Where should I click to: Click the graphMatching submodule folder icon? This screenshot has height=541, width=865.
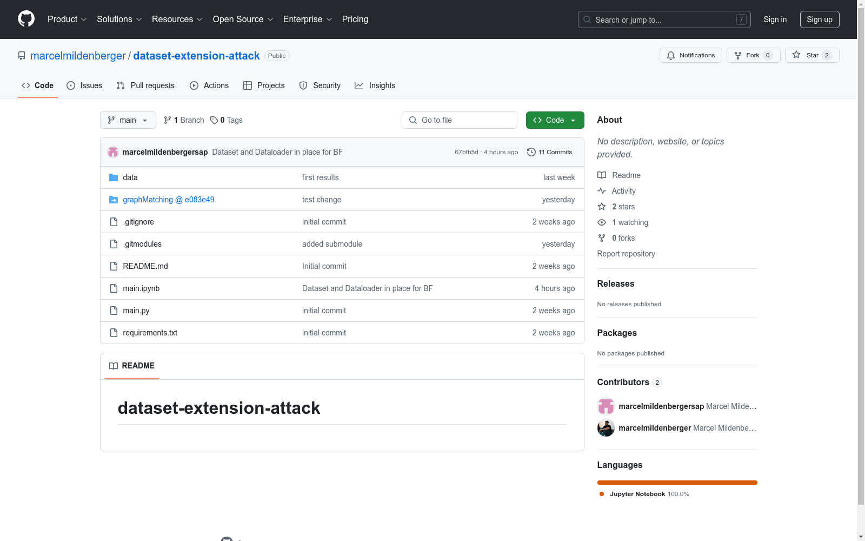pyautogui.click(x=114, y=200)
